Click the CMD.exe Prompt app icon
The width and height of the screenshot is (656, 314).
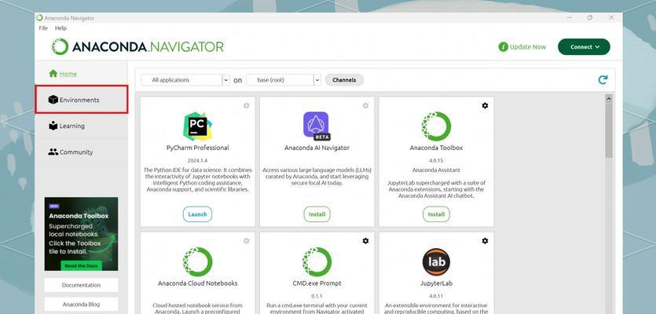pyautogui.click(x=317, y=261)
